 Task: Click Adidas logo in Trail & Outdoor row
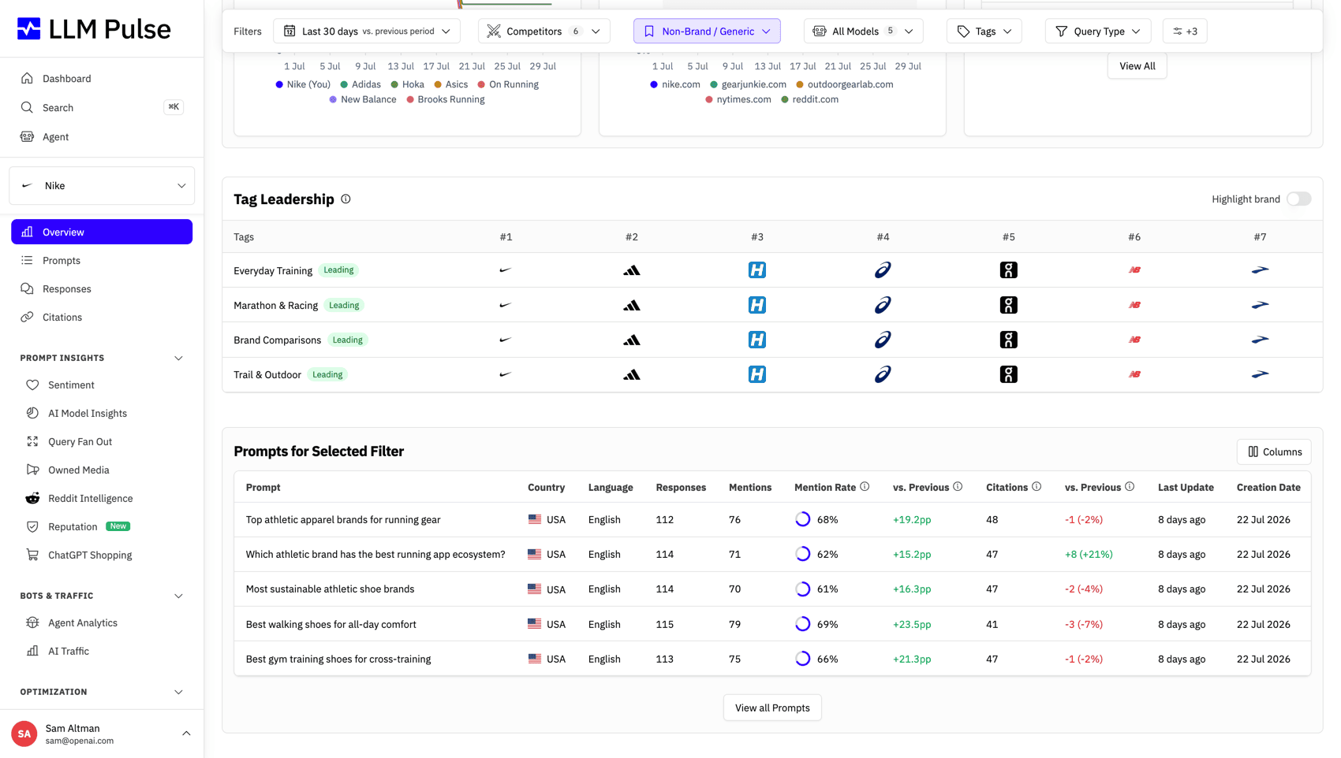632,374
